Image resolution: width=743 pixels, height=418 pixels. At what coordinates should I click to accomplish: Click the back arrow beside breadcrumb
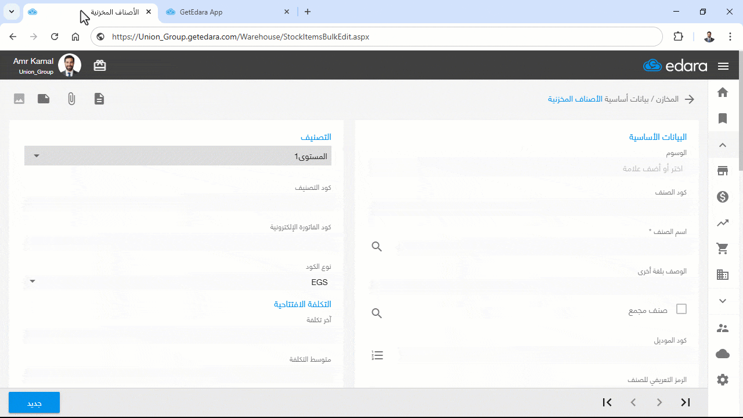(x=690, y=99)
